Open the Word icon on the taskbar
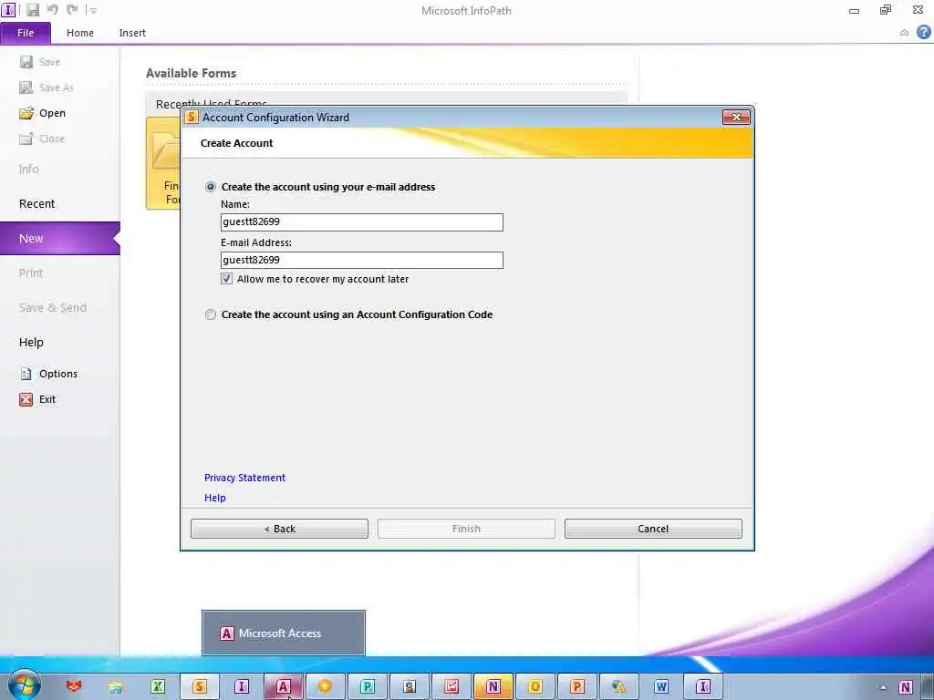934x700 pixels. click(661, 686)
